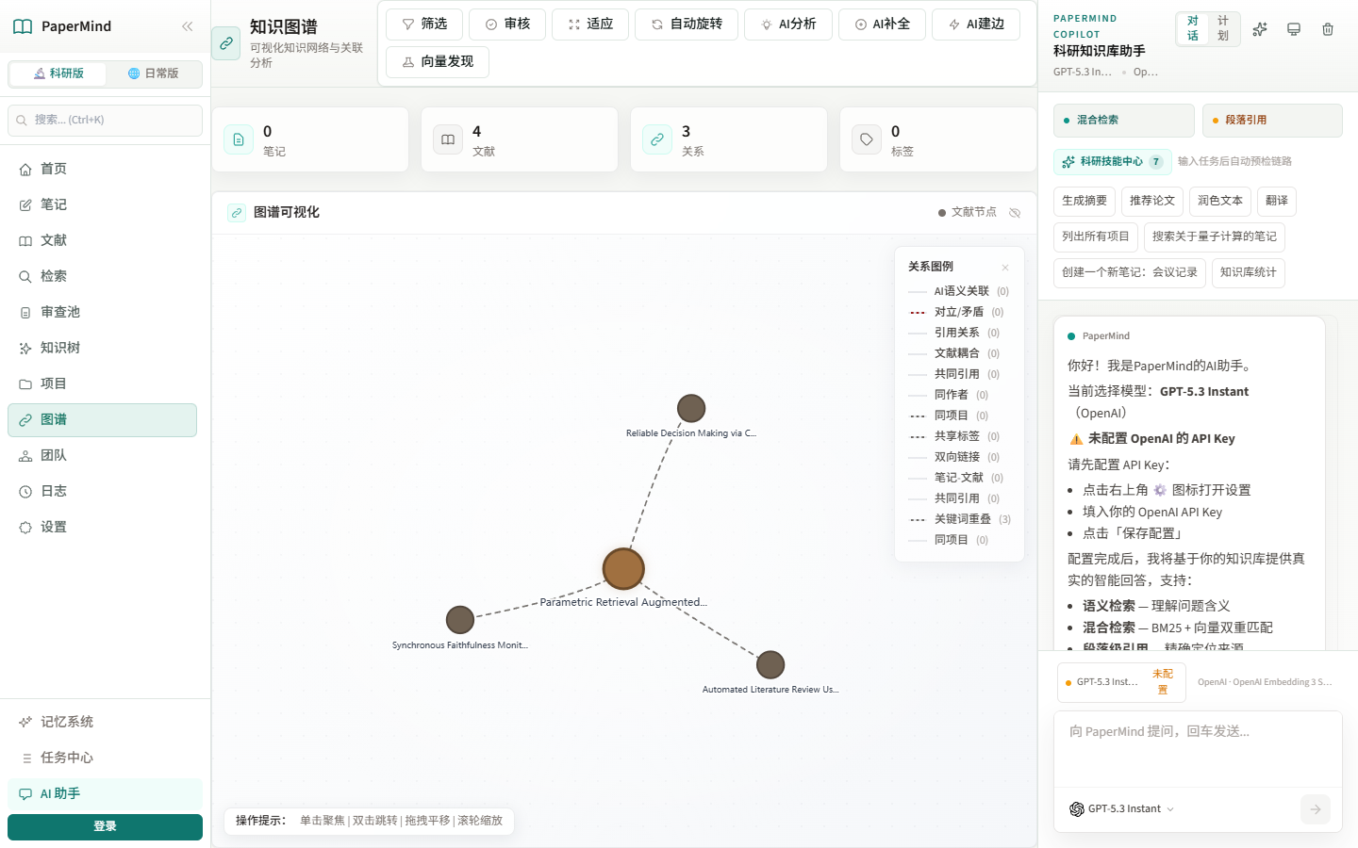Click the 关系 stat card link icon

click(x=657, y=139)
